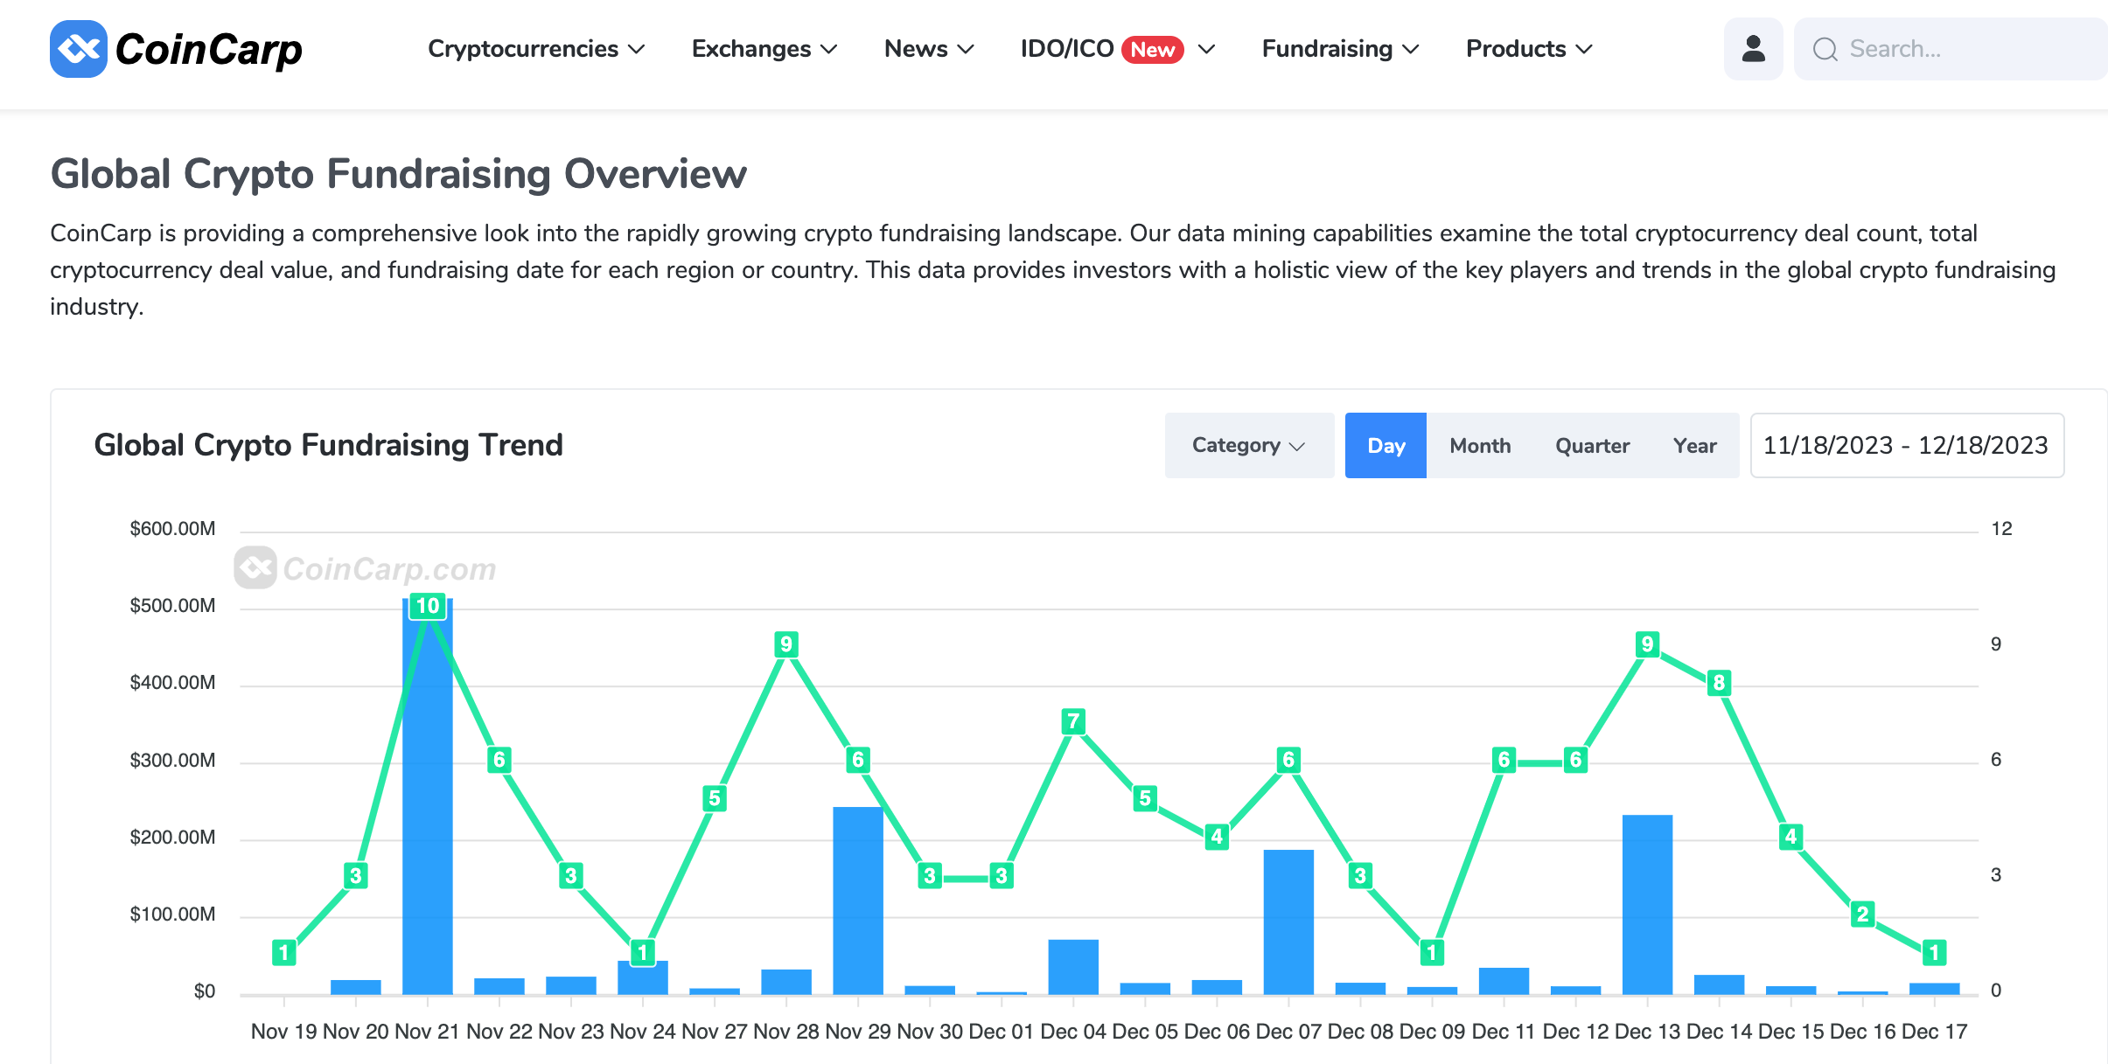Click the $600.00M axis label
Screen dimensions: 2108x1064
pos(172,529)
